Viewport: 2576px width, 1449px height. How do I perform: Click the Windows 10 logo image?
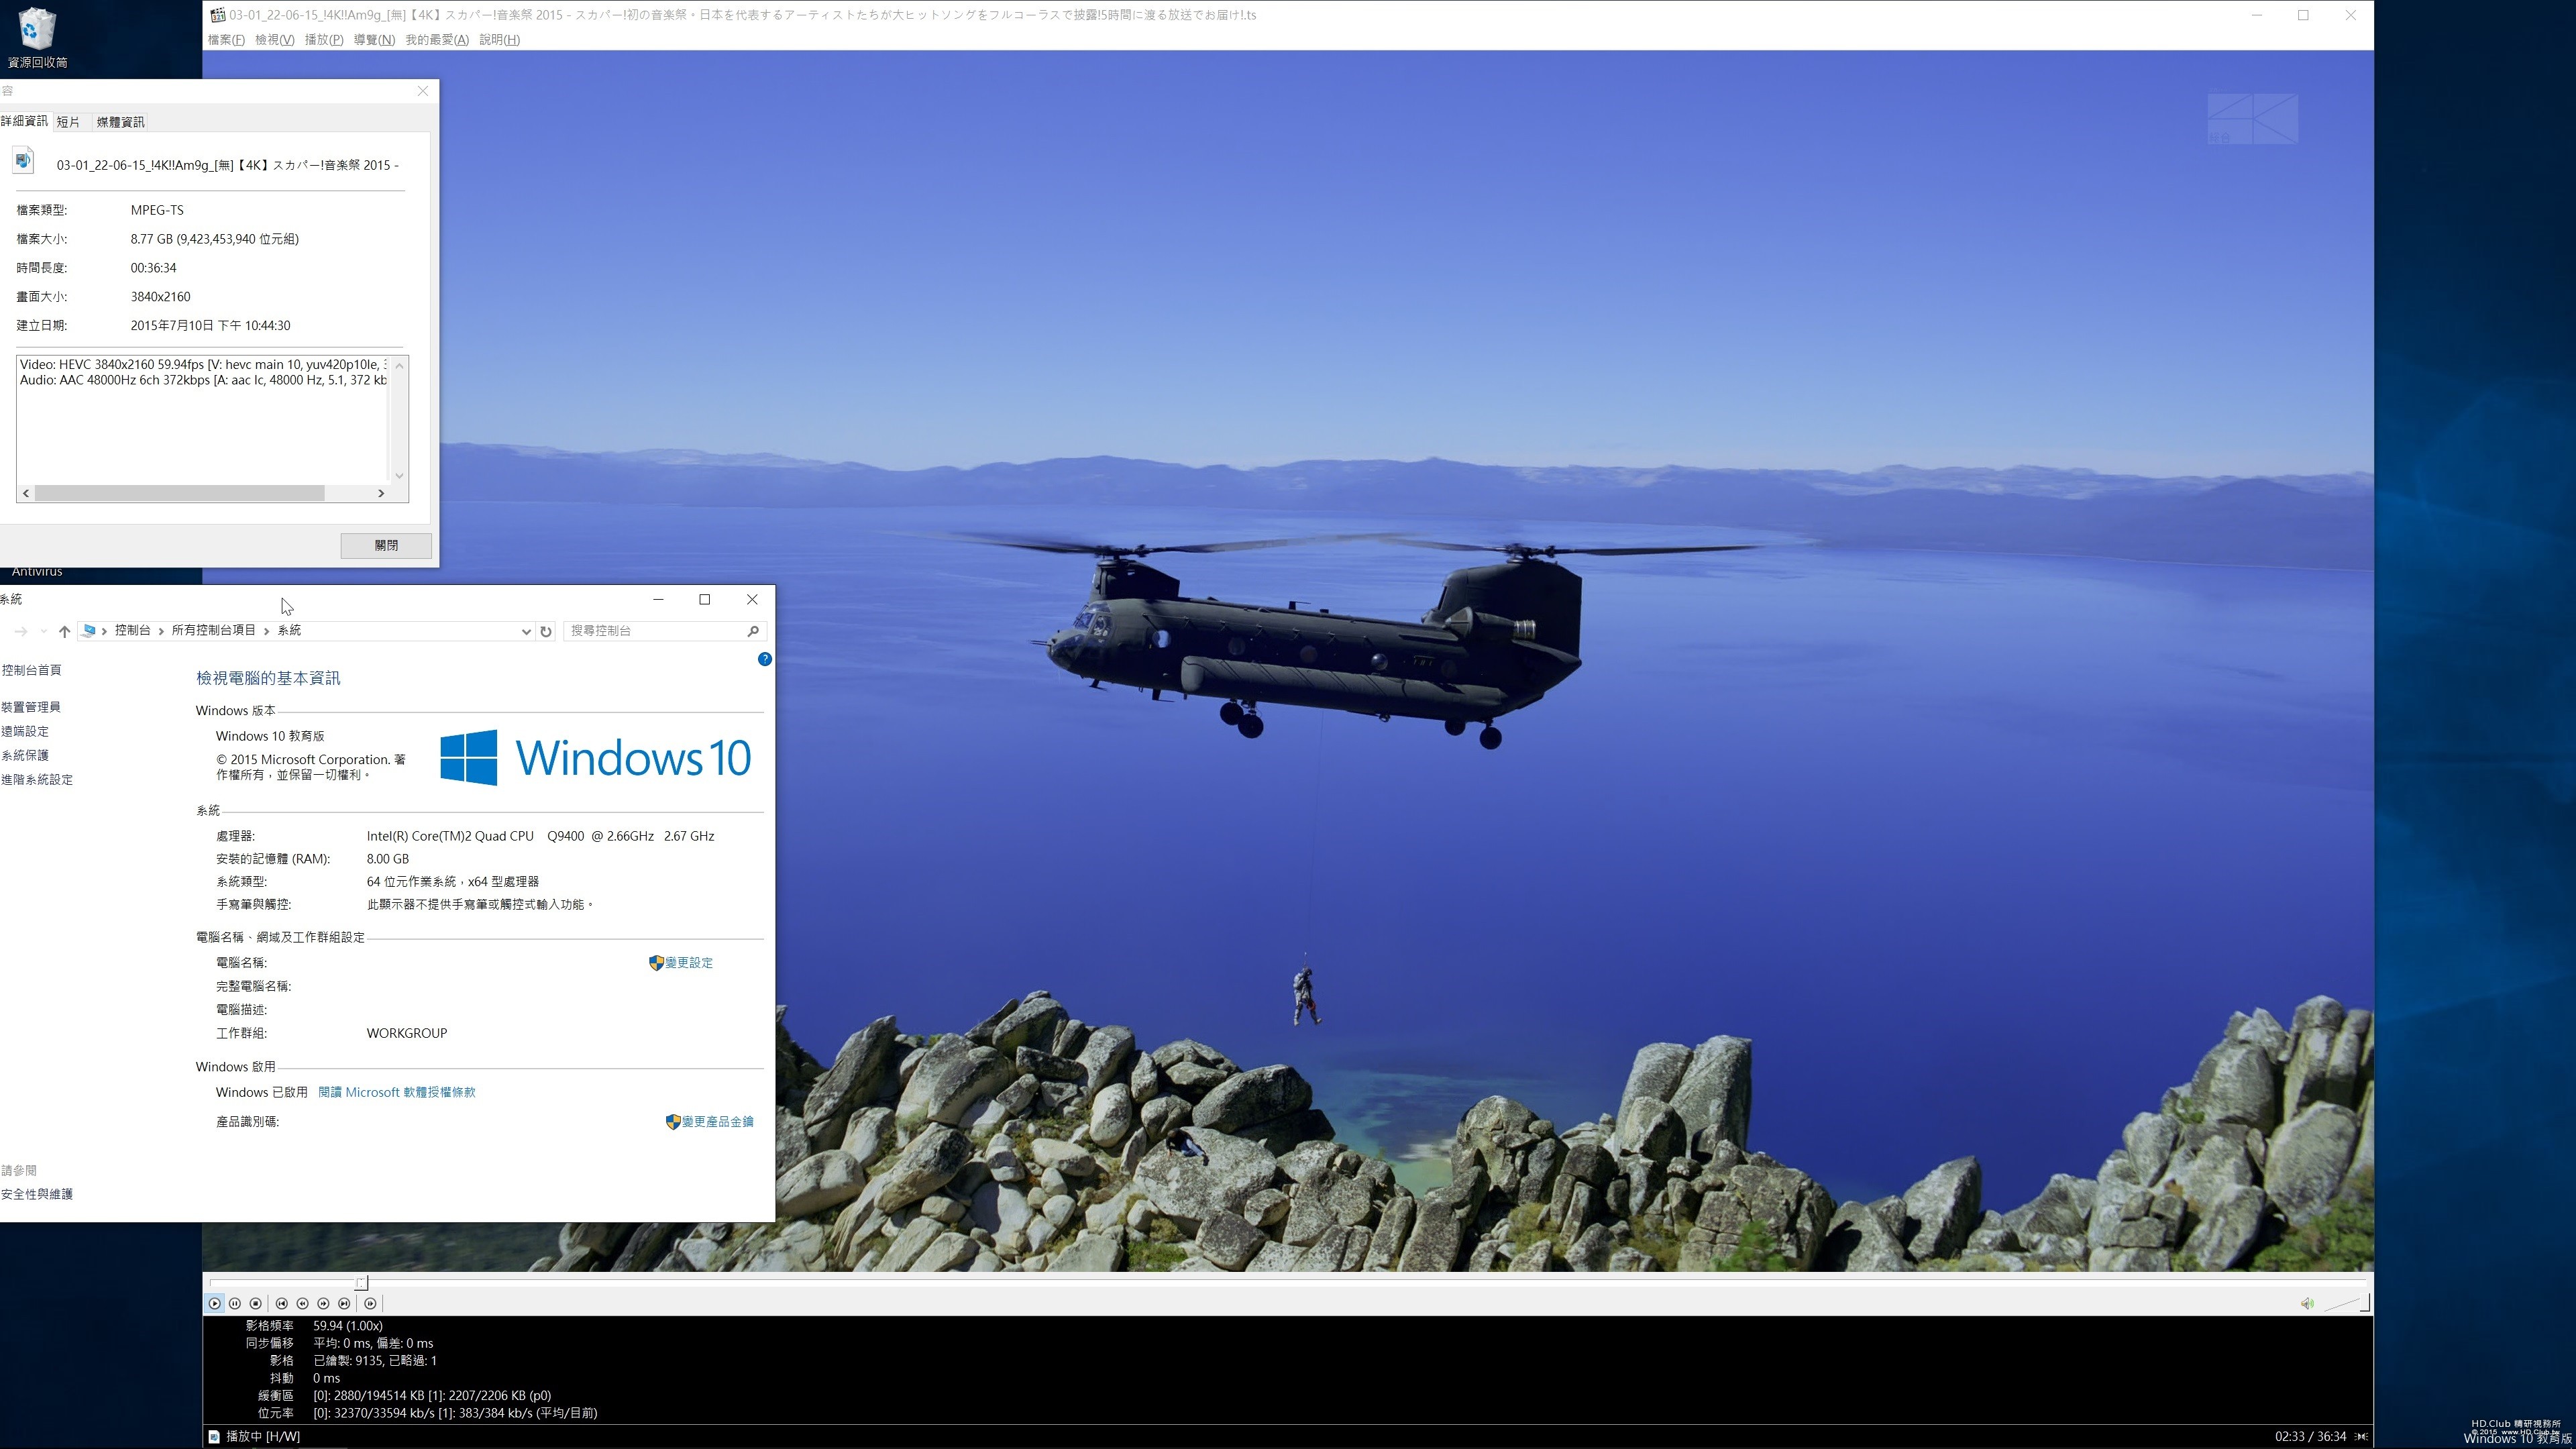point(596,757)
